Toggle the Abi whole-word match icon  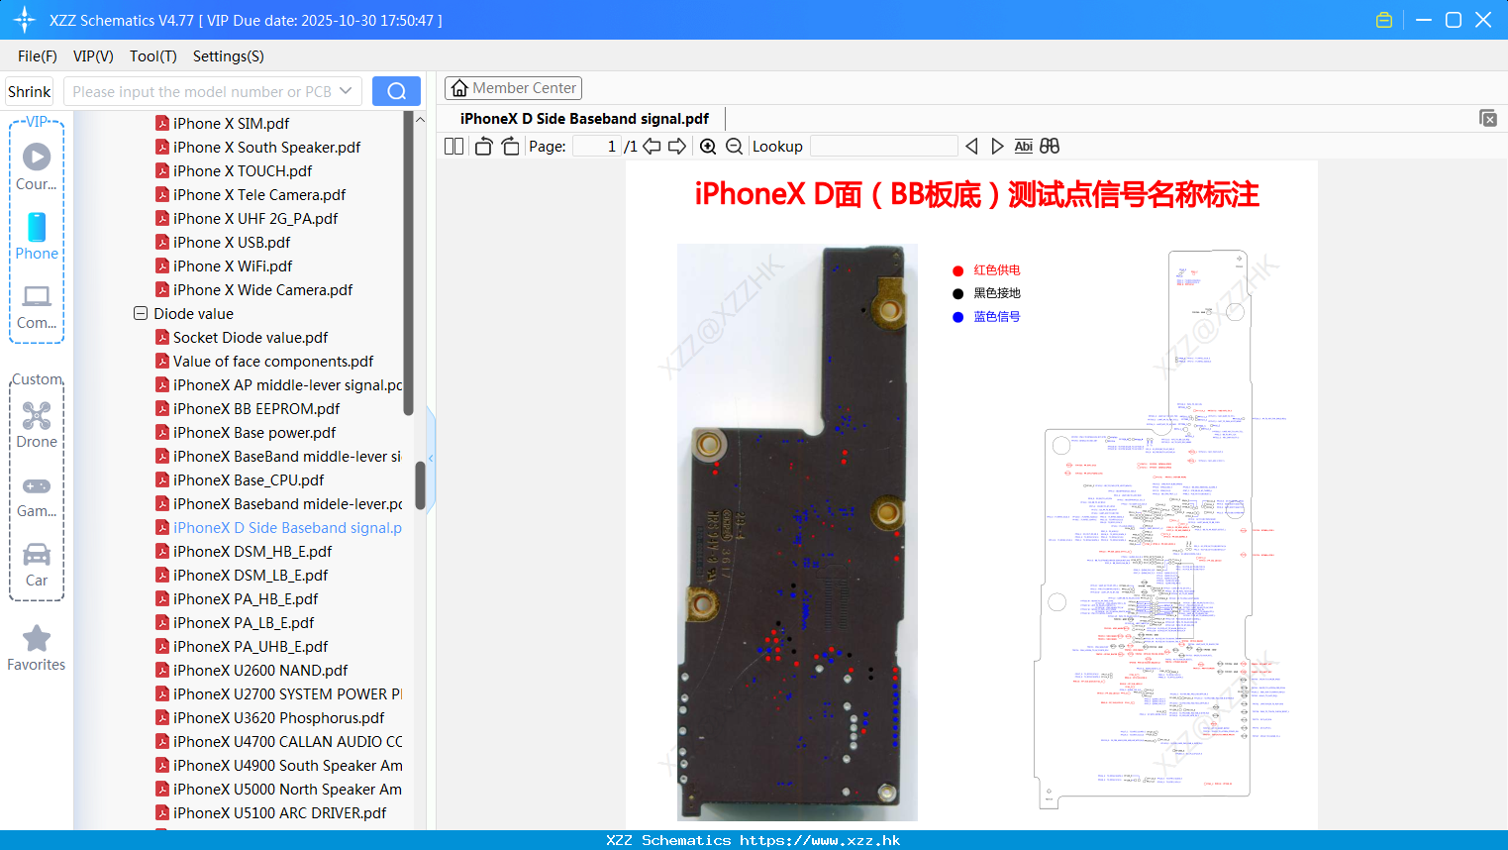click(x=1023, y=147)
